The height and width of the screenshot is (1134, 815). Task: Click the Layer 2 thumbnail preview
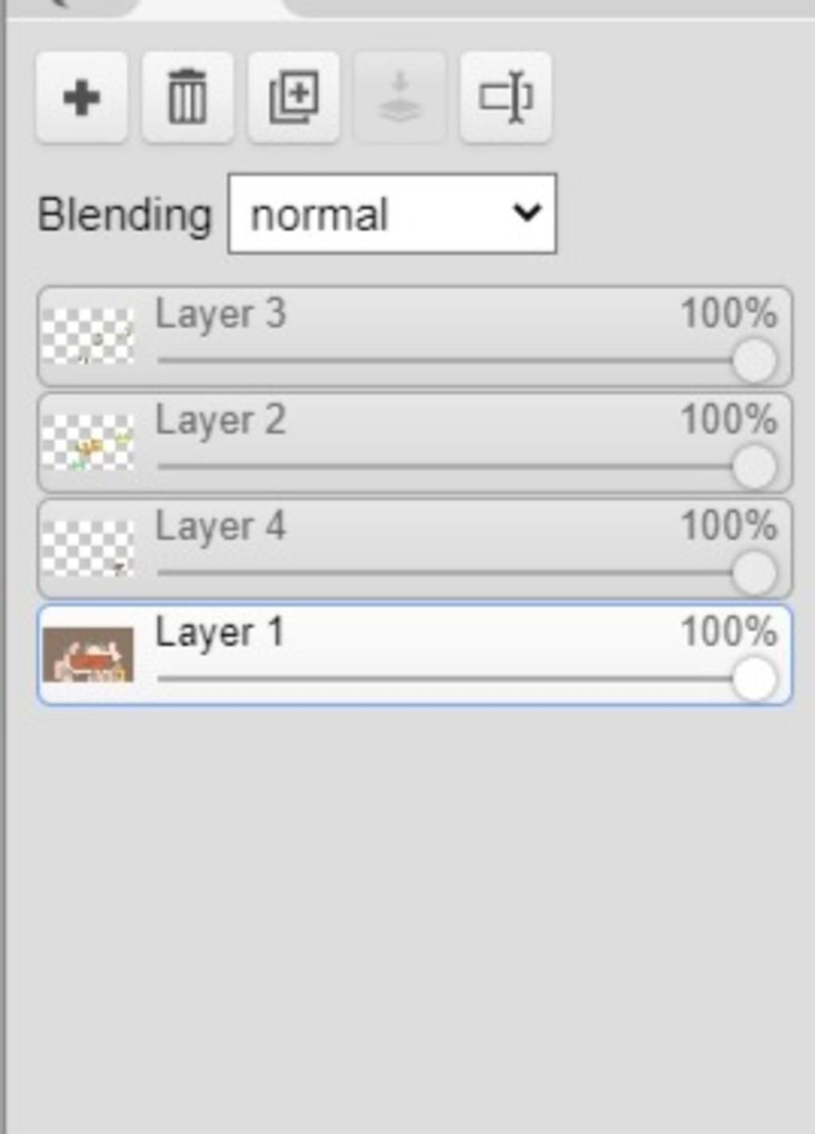88,442
